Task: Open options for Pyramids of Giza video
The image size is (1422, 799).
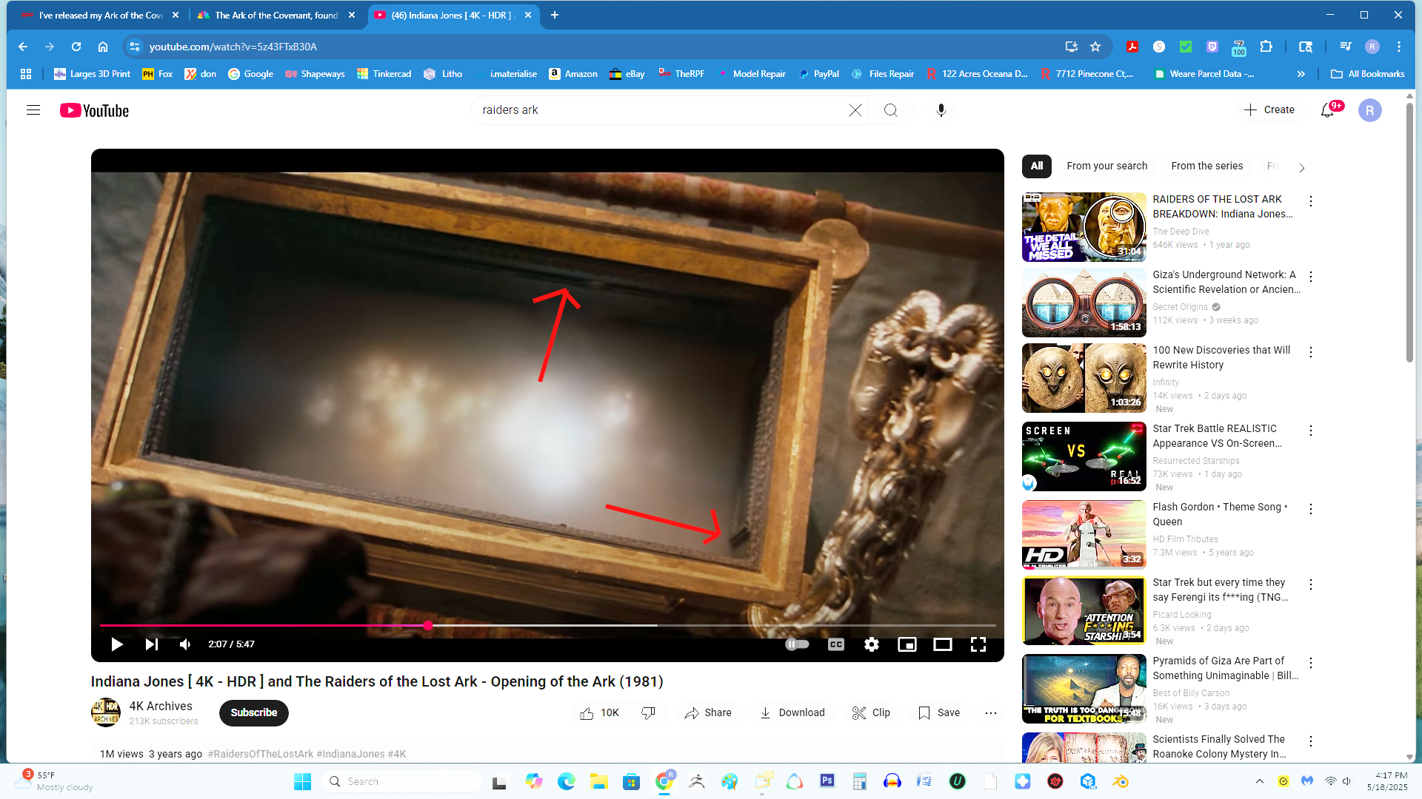Action: (1311, 663)
